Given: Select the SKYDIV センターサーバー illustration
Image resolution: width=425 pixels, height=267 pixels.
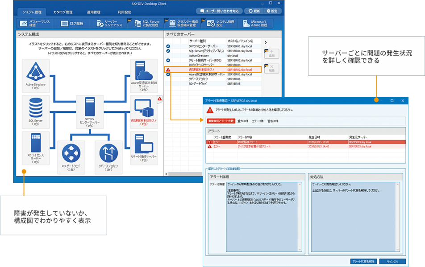Looking at the screenshot, I should (x=90, y=112).
